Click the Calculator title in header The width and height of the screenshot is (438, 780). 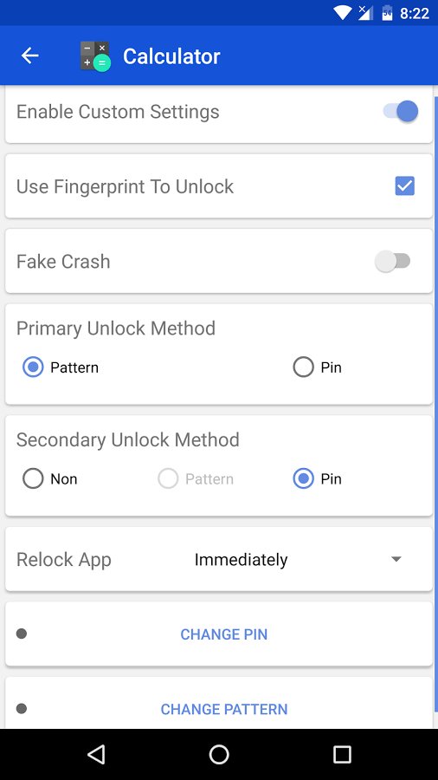pos(171,56)
